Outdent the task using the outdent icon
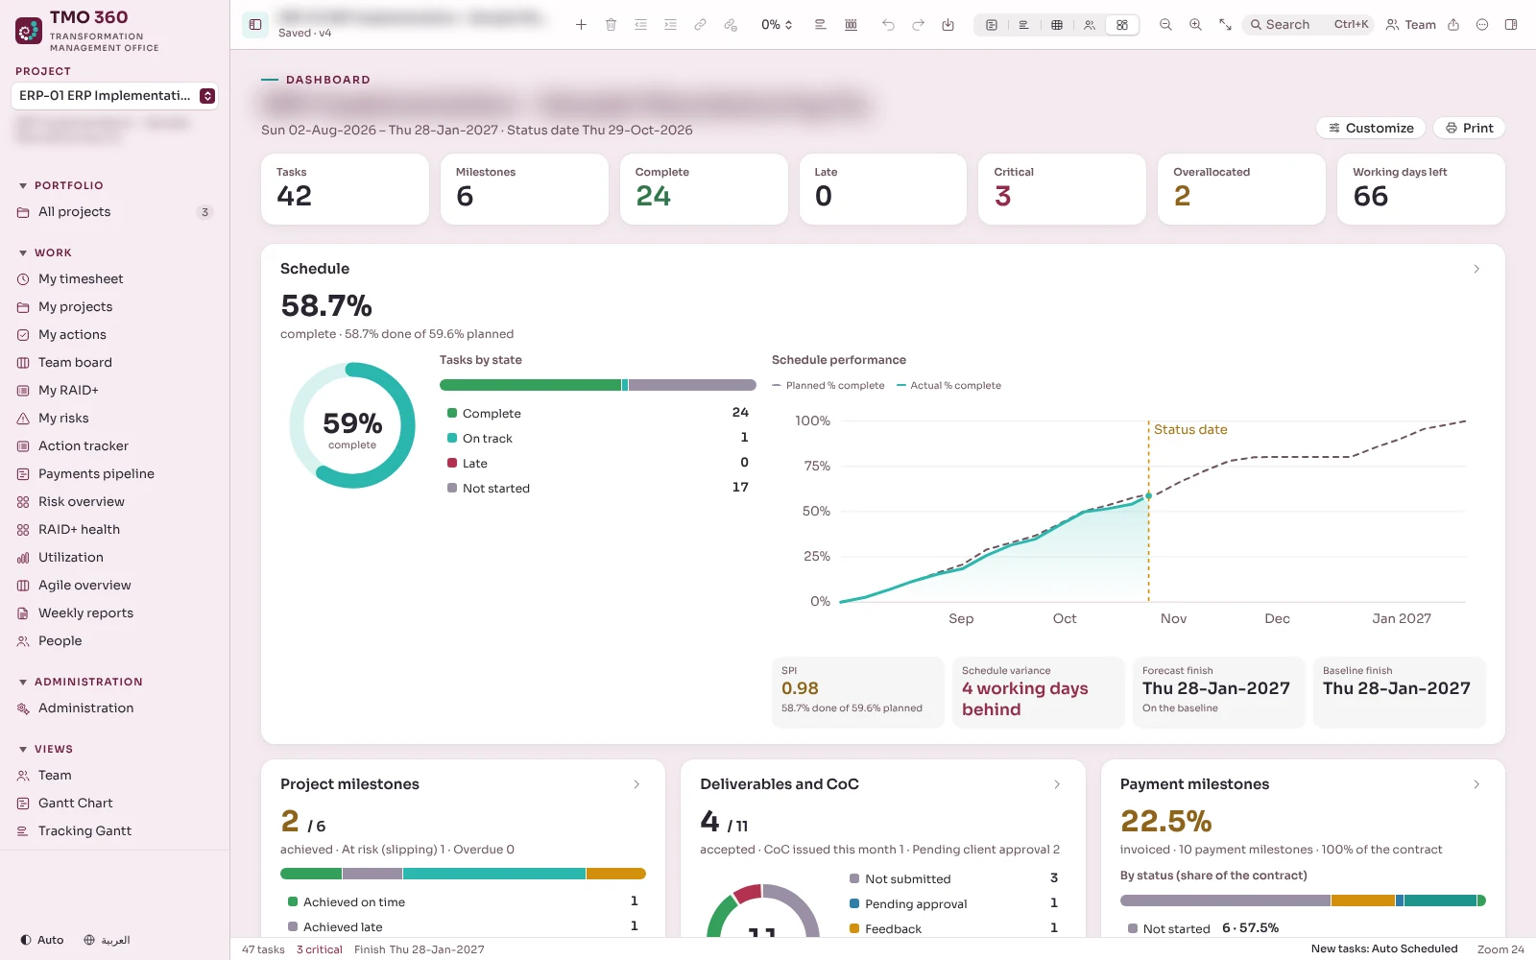Screen dimensions: 1536x960 pos(640,25)
